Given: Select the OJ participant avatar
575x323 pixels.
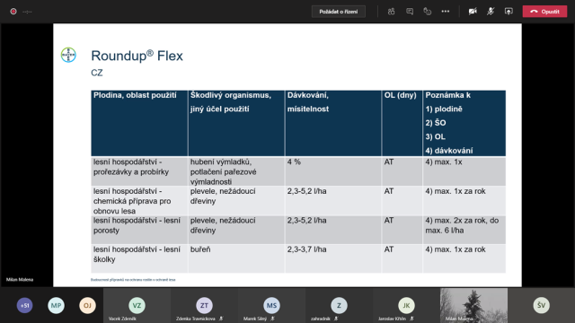Looking at the screenshot, I should [x=87, y=305].
